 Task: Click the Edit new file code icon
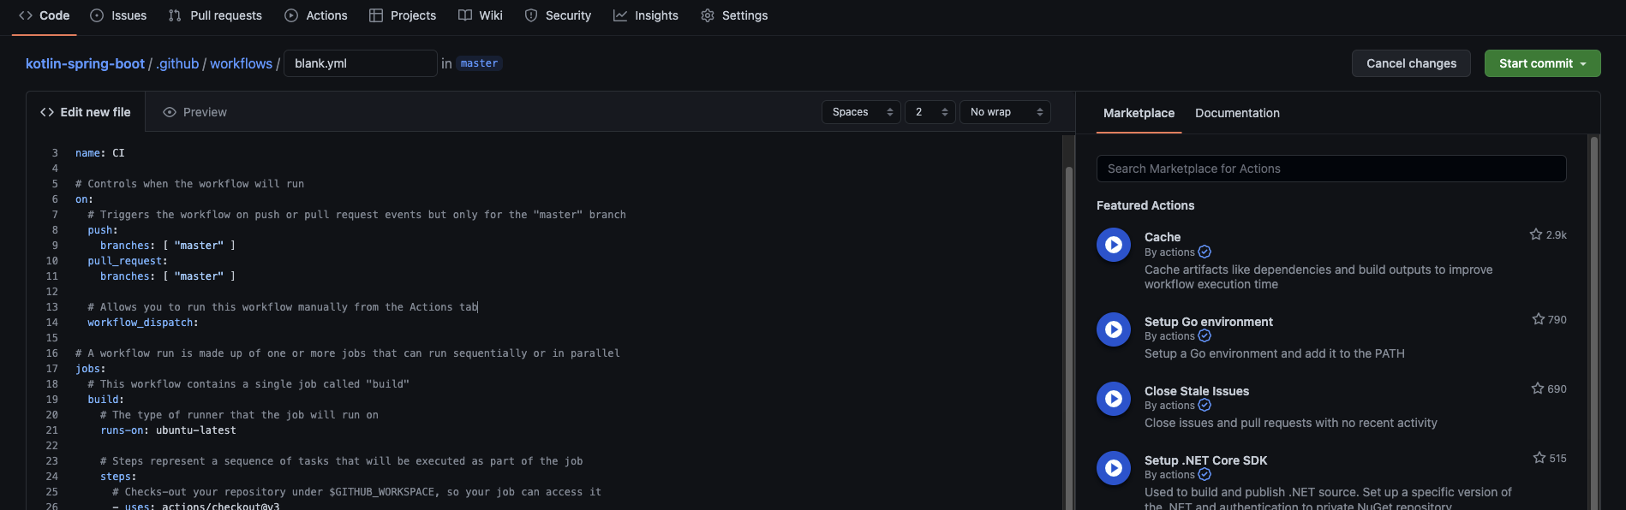tap(47, 112)
